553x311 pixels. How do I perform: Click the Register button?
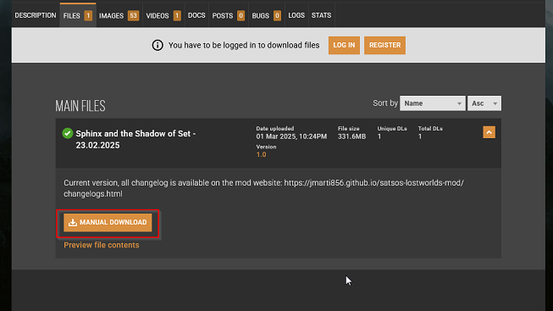click(384, 45)
